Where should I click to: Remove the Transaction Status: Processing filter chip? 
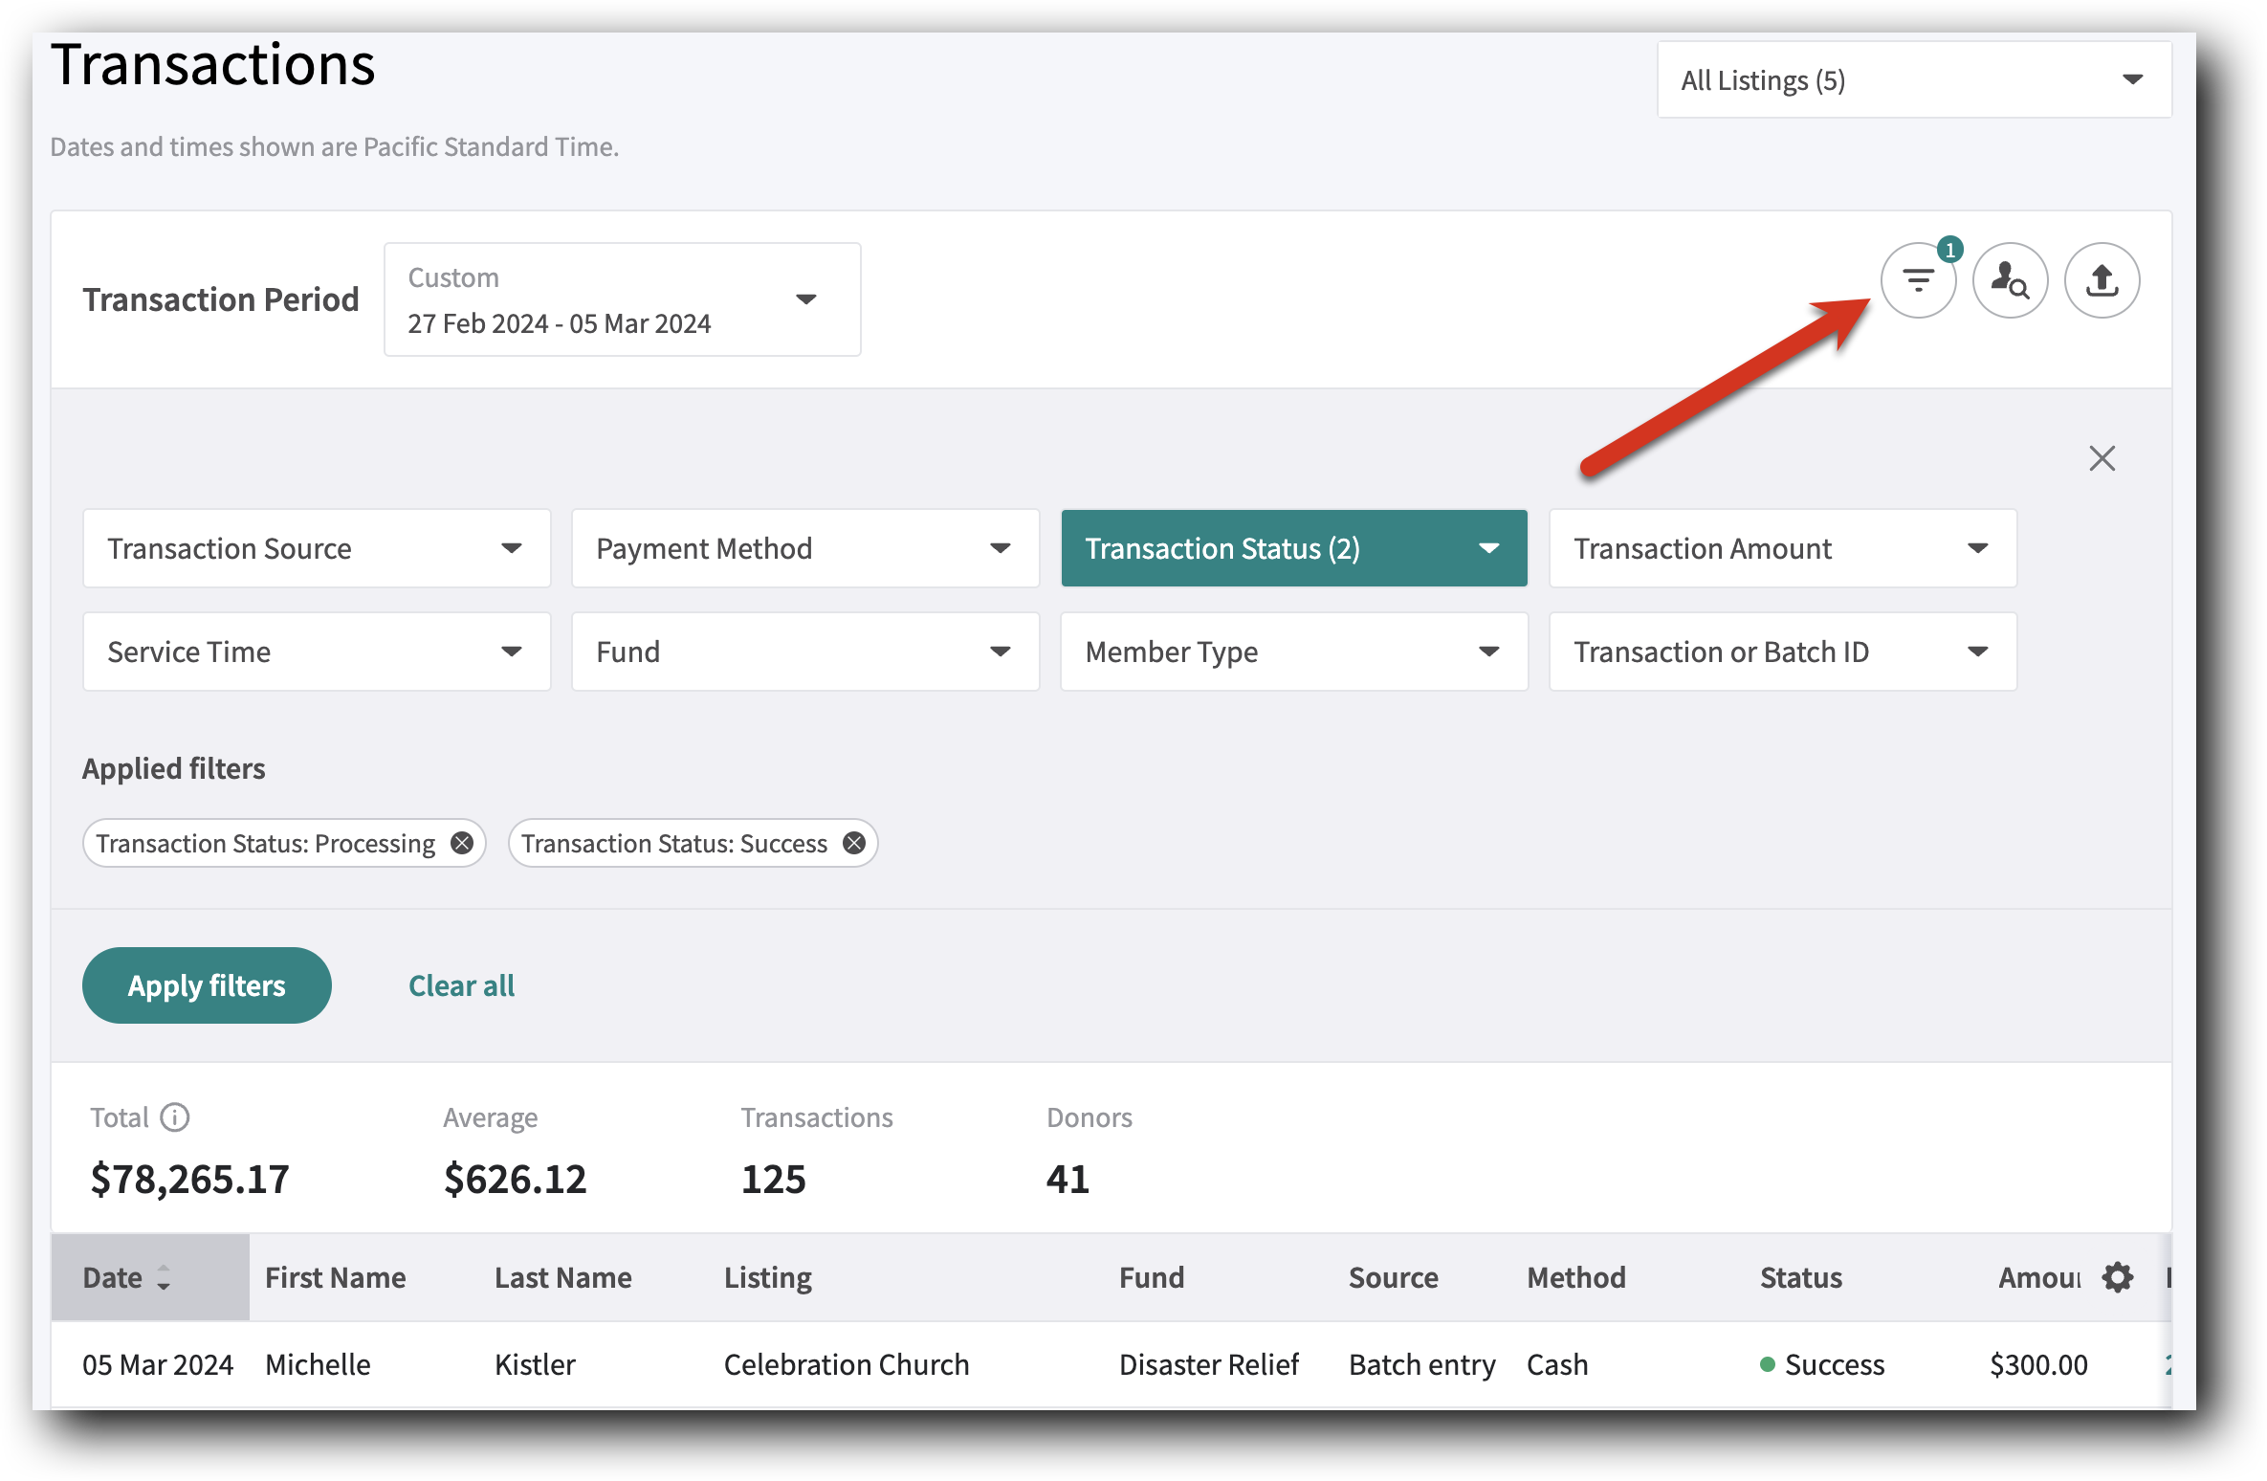(x=462, y=843)
